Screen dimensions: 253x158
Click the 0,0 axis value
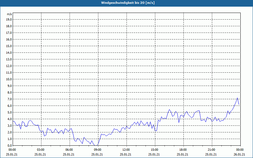pos(10,145)
